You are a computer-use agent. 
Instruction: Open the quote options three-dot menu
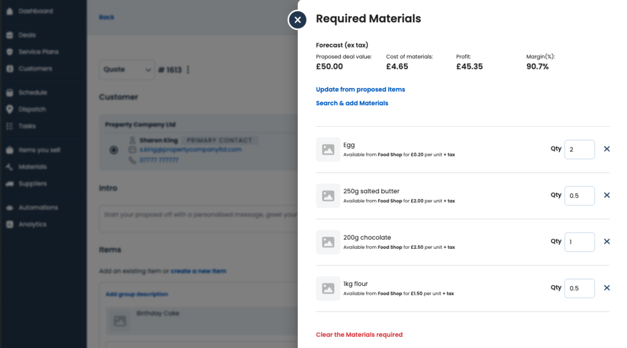[188, 70]
